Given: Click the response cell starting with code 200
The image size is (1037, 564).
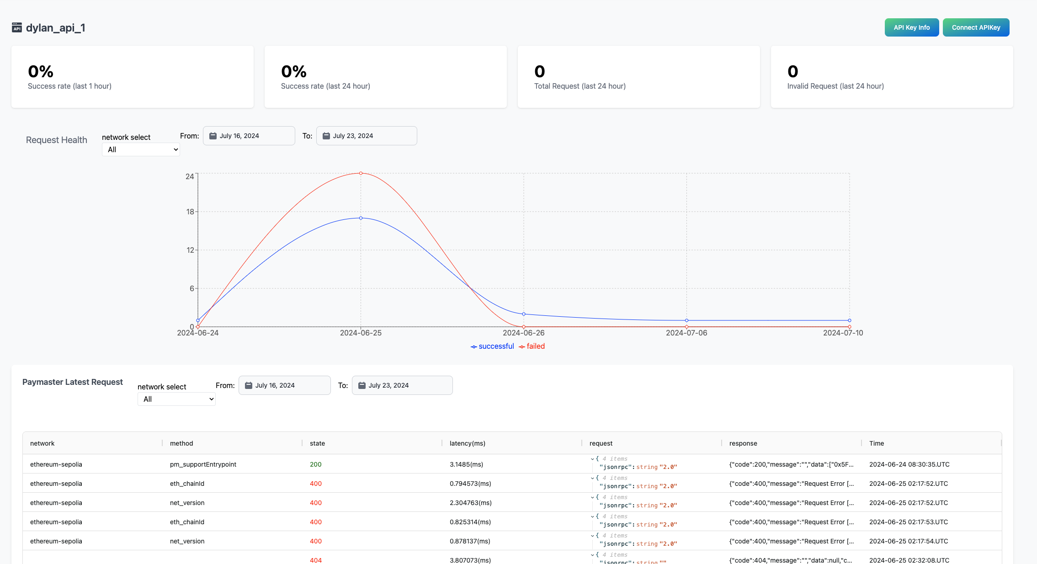Looking at the screenshot, I should click(x=792, y=464).
